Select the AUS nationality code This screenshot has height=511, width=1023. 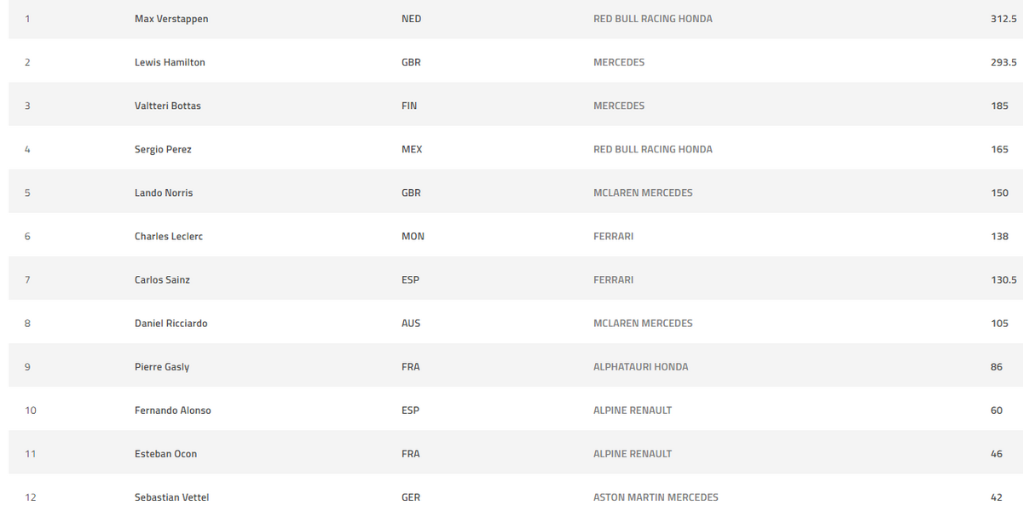pyautogui.click(x=411, y=323)
